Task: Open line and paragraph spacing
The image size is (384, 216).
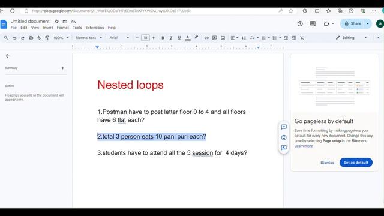Action: [244, 38]
